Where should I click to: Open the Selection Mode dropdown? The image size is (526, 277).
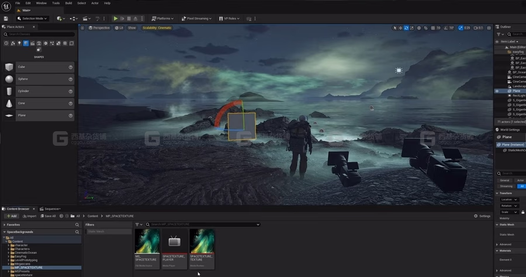coord(33,19)
